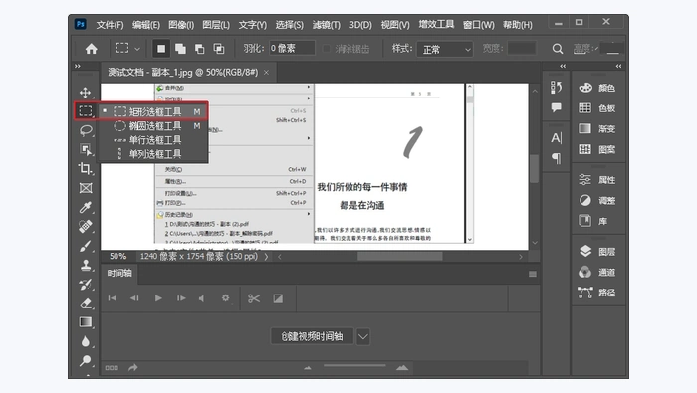Choose subtract from selection mode
This screenshot has height=393, width=697.
click(199, 49)
